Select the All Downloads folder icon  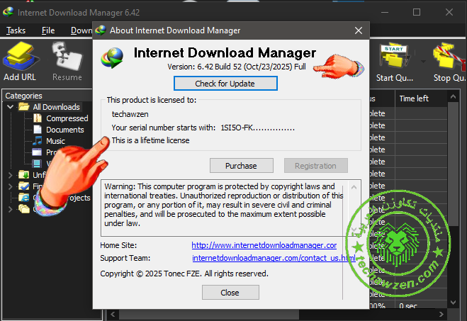(24, 106)
